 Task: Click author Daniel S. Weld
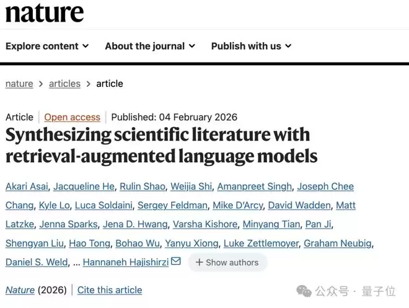coord(36,262)
